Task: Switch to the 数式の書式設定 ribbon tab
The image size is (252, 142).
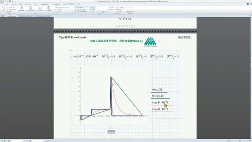Action: click(x=44, y=4)
